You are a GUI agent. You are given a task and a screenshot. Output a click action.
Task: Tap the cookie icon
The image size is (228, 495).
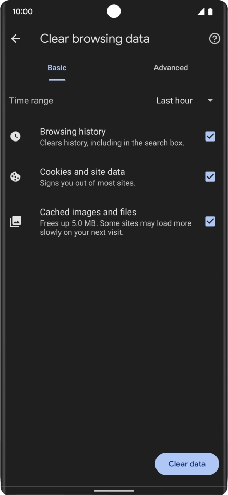[16, 177]
